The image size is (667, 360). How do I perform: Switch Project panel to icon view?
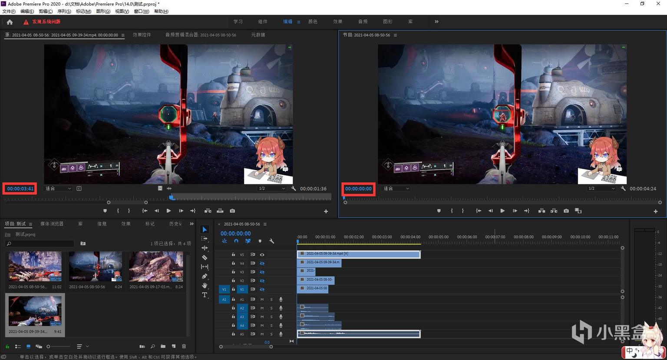point(28,347)
